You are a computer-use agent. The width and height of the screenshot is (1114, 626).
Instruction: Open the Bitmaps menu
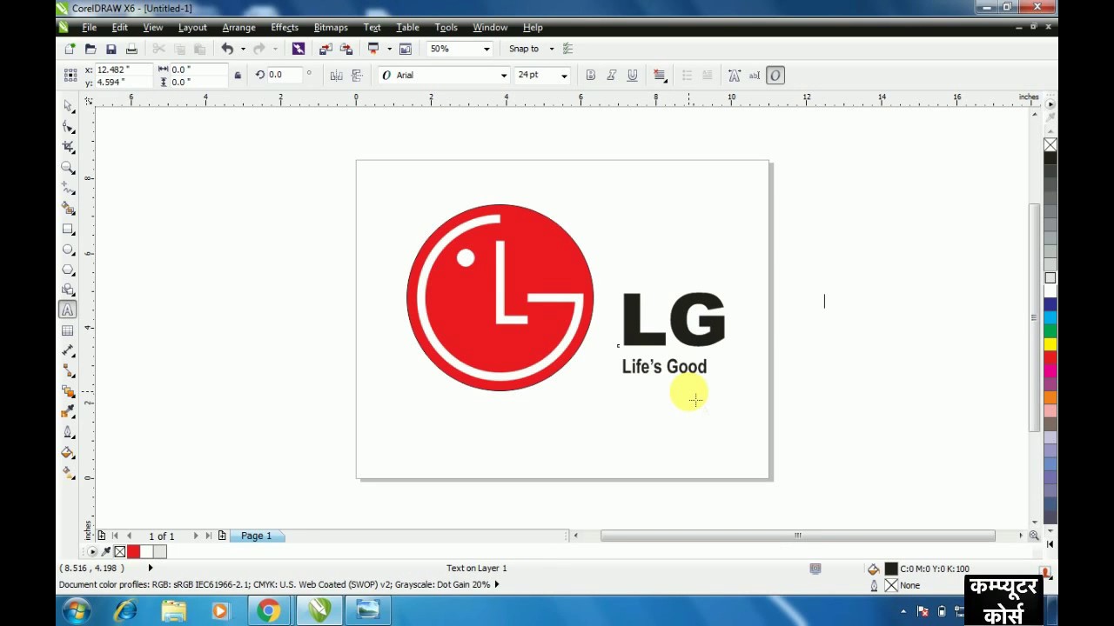(331, 27)
